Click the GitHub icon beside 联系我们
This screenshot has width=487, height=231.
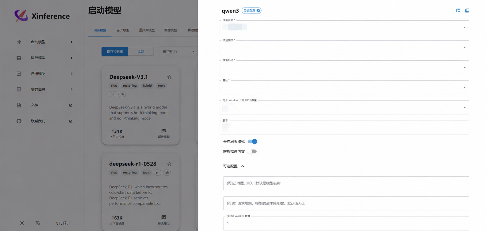click(x=19, y=121)
